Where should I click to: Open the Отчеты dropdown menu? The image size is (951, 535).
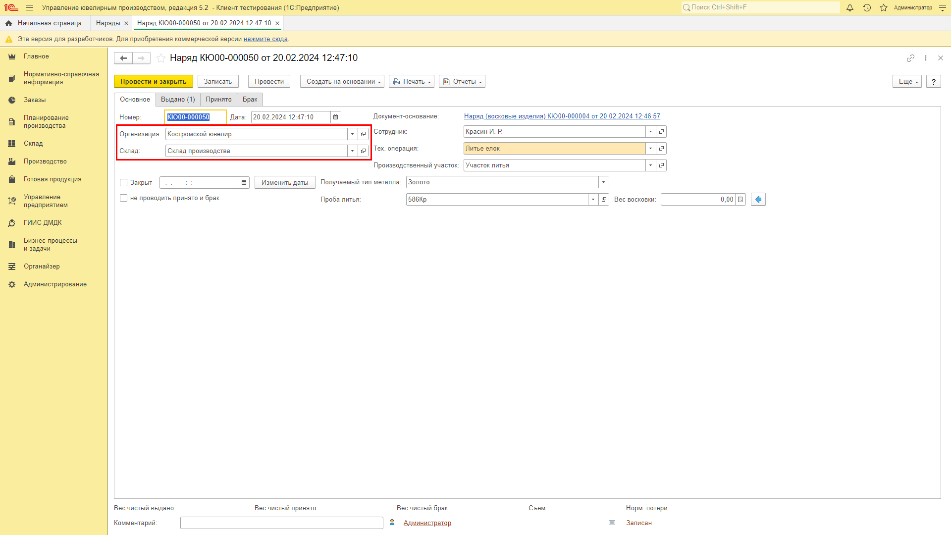click(462, 82)
